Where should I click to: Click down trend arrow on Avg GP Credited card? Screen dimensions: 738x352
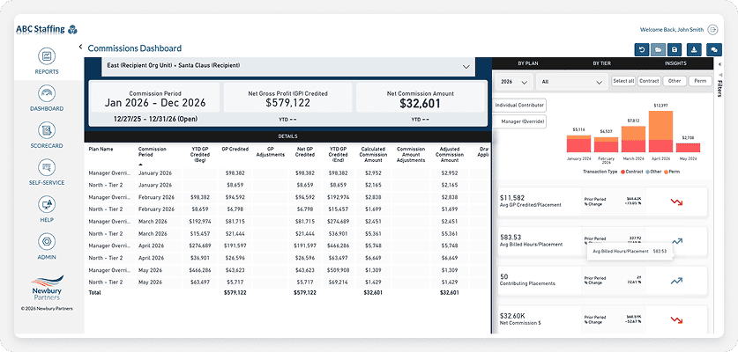[x=676, y=202]
